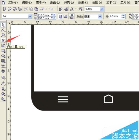Click the Undo arrow icon
This screenshot has width=139, height=140.
[x=43, y=9]
